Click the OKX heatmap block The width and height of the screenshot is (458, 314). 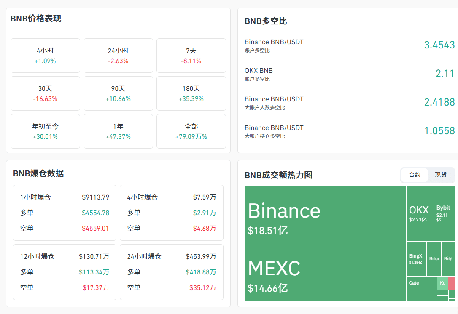click(x=419, y=213)
